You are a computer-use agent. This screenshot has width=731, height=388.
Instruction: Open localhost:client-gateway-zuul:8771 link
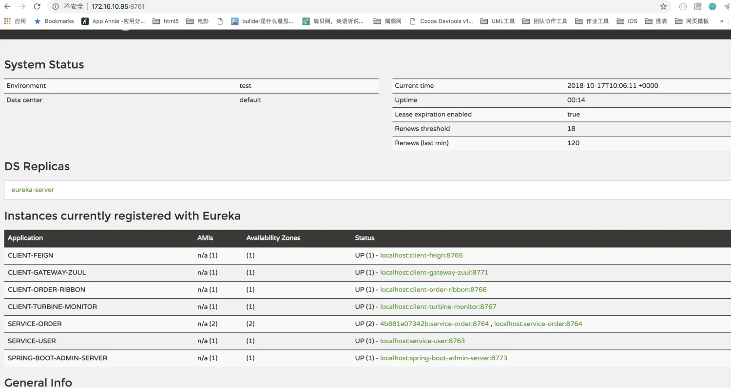[434, 272]
